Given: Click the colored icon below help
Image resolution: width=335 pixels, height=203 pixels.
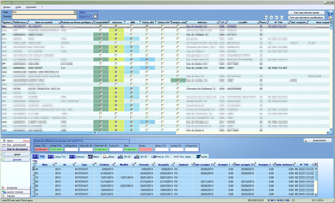Looking at the screenshot, I should pyautogui.click(x=330, y=18).
